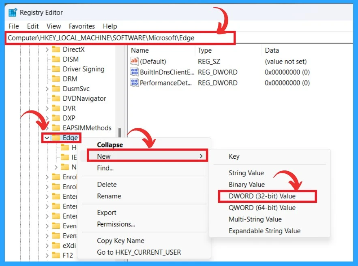Select the DVDNavigator key label
Image resolution: width=358 pixels, height=266 pixels.
pyautogui.click(x=84, y=98)
